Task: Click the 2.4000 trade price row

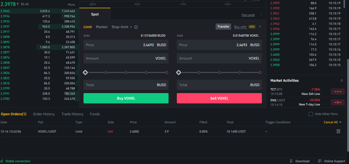Action: (306, 55)
